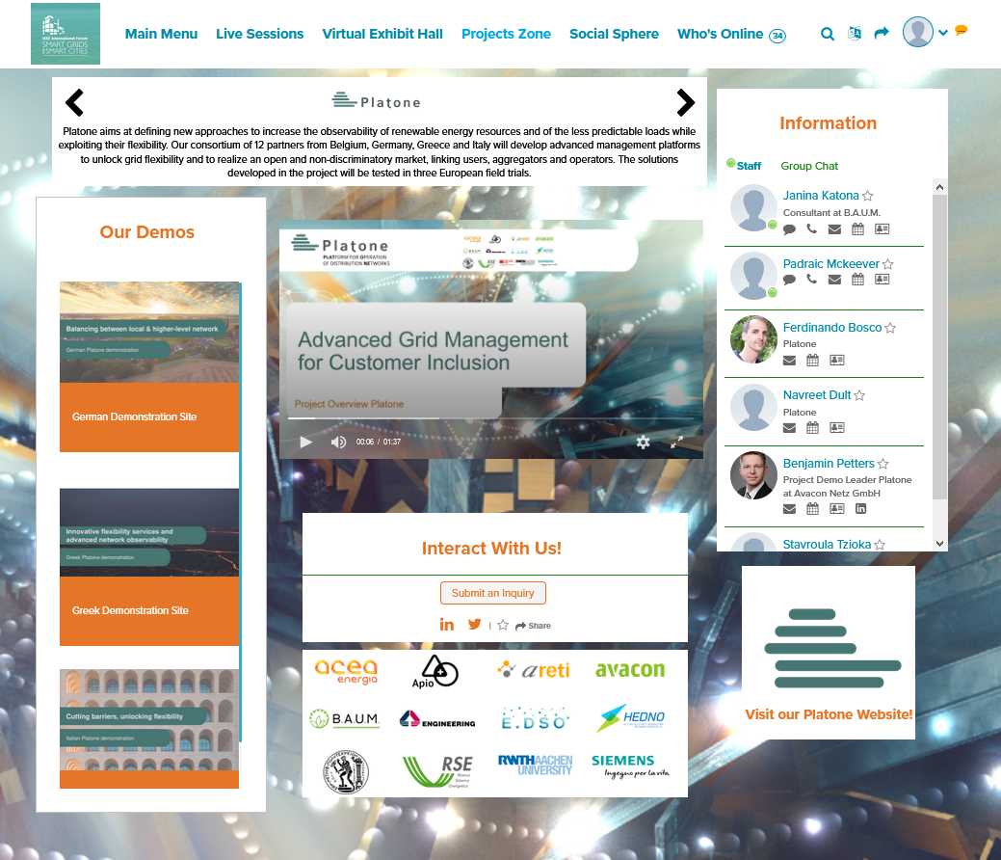Open Live Sessions navigation item
The height and width of the screenshot is (860, 1001).
(260, 34)
